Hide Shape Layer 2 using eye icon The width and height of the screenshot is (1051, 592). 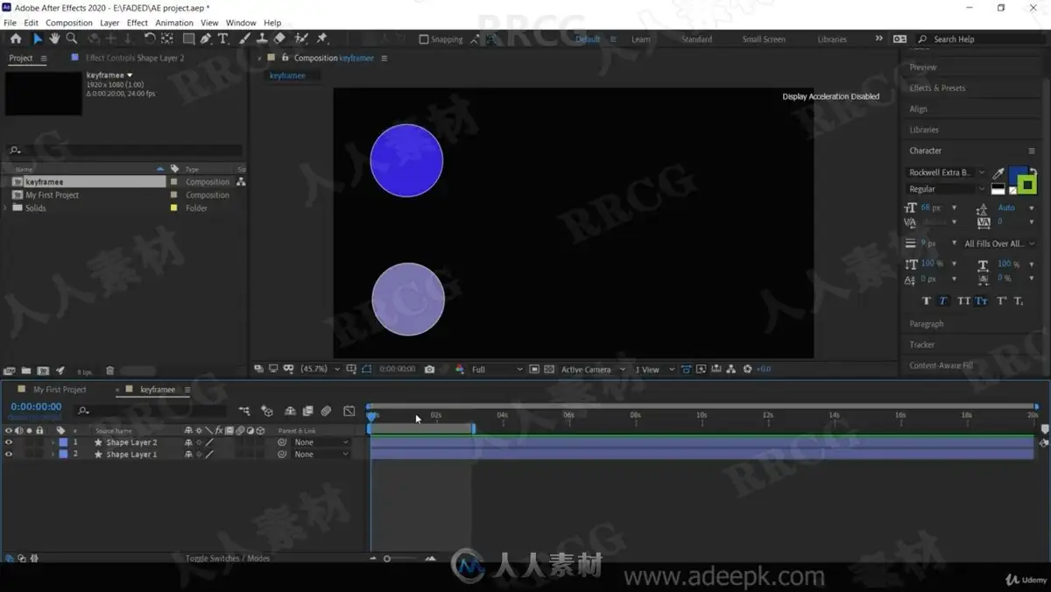pyautogui.click(x=9, y=442)
